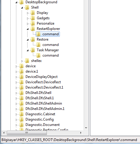Click the Gadgets folder icon
Screen dimensions: 140x144
click(x=33, y=18)
